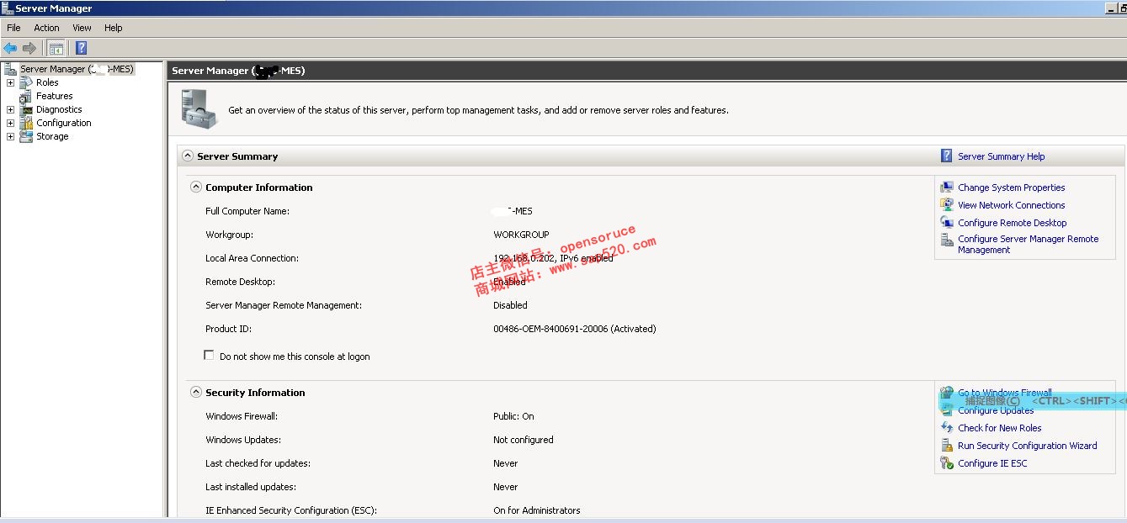Collapse the Server Summary section

[x=188, y=156]
